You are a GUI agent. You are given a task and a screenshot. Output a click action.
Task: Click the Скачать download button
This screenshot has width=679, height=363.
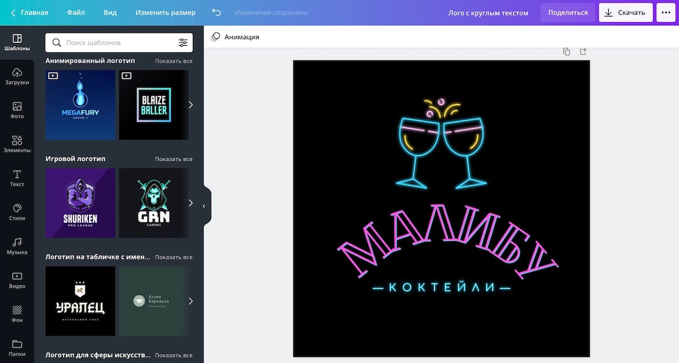click(x=625, y=12)
